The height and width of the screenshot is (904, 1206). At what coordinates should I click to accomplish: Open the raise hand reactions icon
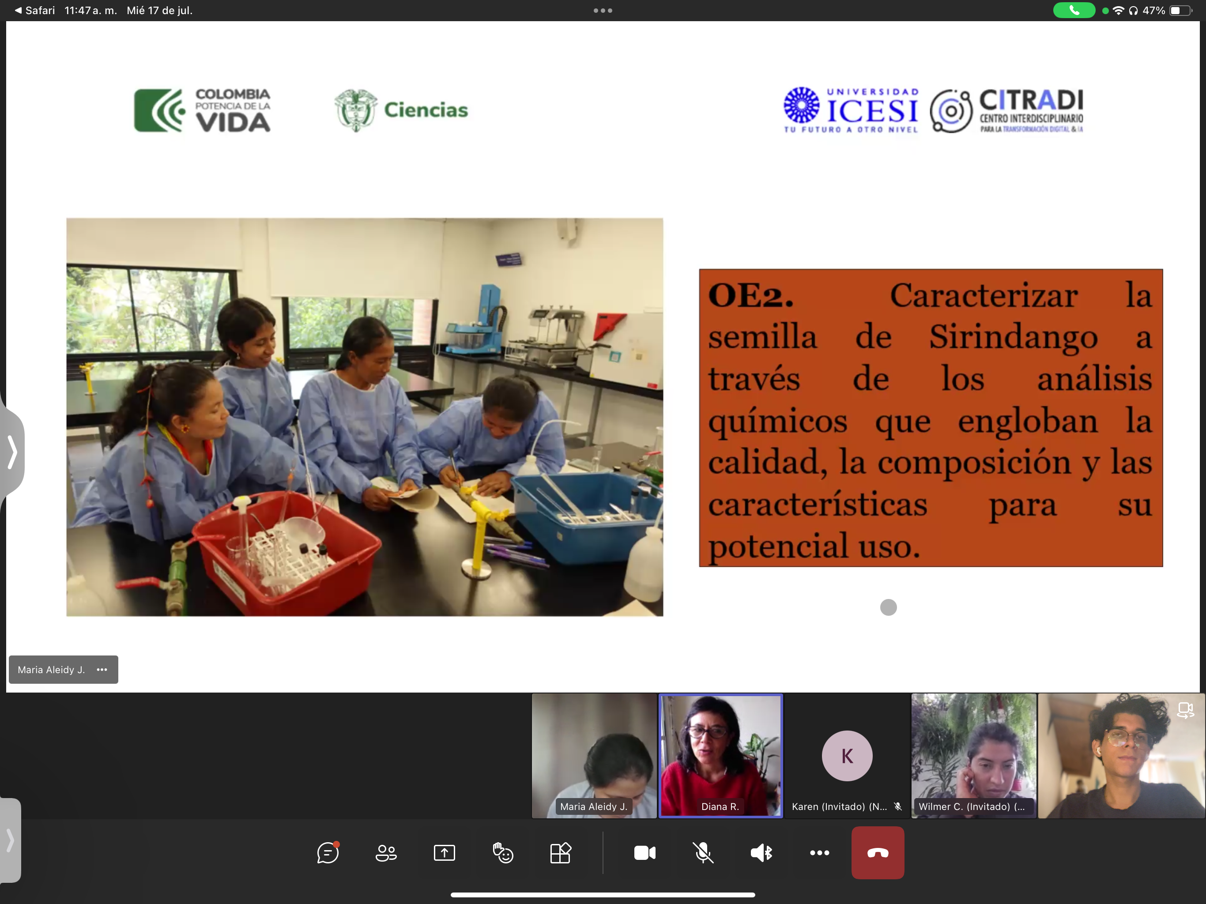click(x=503, y=853)
